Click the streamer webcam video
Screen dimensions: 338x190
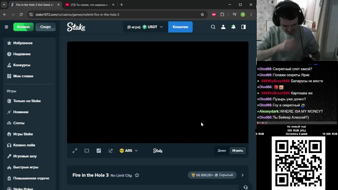[x=297, y=31]
